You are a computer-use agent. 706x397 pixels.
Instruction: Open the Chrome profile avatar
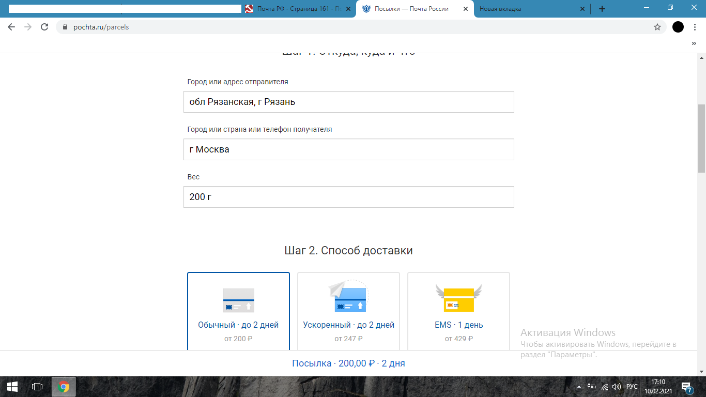pos(678,27)
